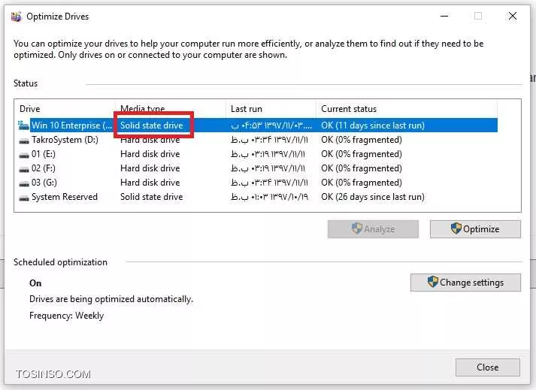Close the dialog with the Close button
The width and height of the screenshot is (536, 390).
(x=487, y=367)
